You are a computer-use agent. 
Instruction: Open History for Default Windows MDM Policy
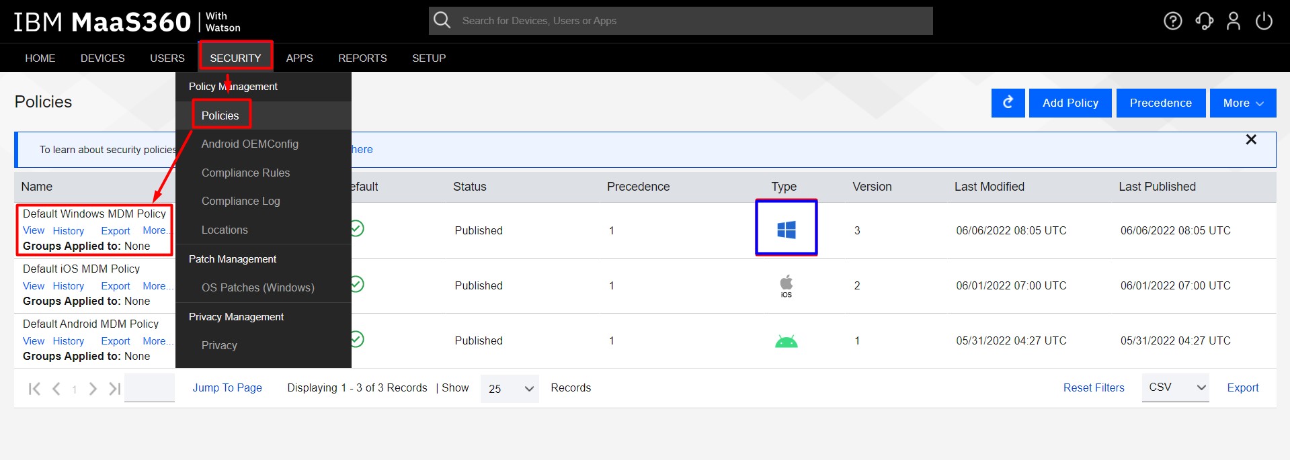(69, 230)
